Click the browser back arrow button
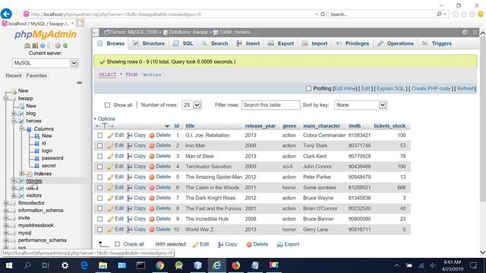The height and width of the screenshot is (273, 486). coord(6,14)
